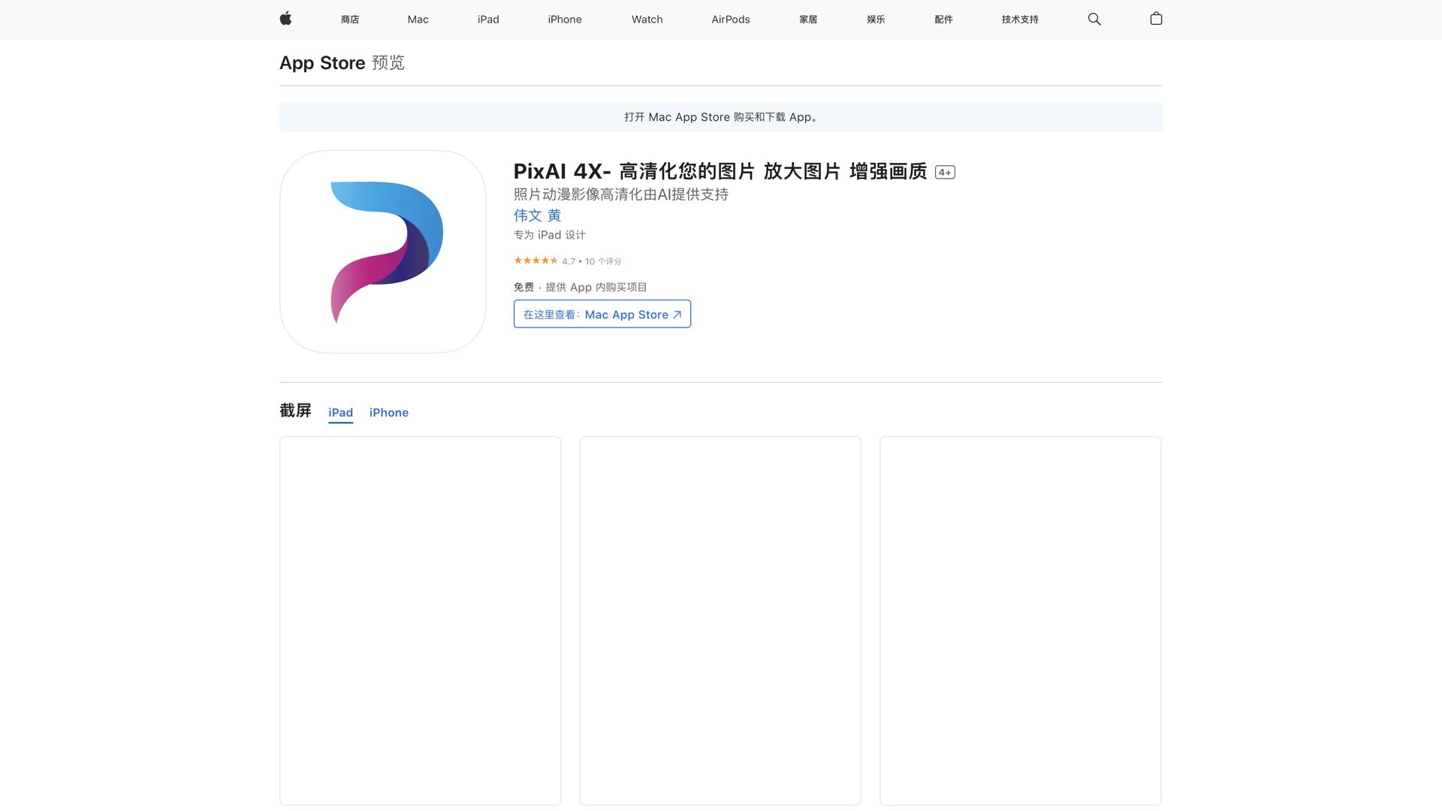Switch to the iPhone screenshots tab

[x=388, y=412]
